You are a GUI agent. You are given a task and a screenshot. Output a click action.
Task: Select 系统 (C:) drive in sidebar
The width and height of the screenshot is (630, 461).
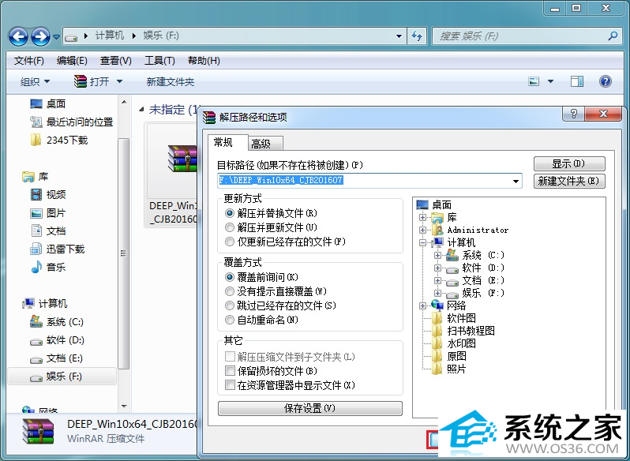[57, 322]
